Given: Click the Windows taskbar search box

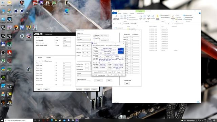Looking at the screenshot, I should 19,120.
